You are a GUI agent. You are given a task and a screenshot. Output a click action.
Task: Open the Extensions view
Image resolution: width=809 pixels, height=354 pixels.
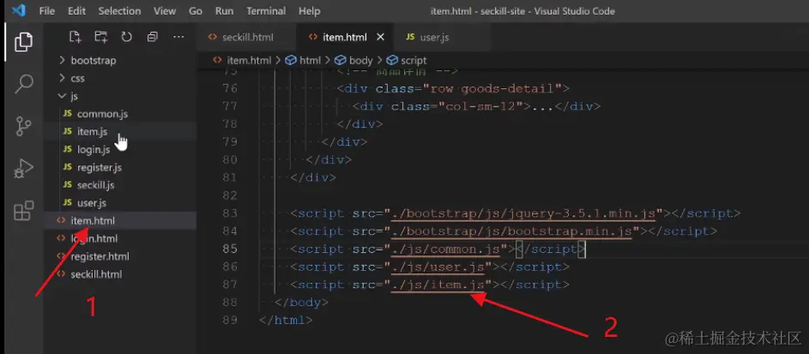(23, 210)
